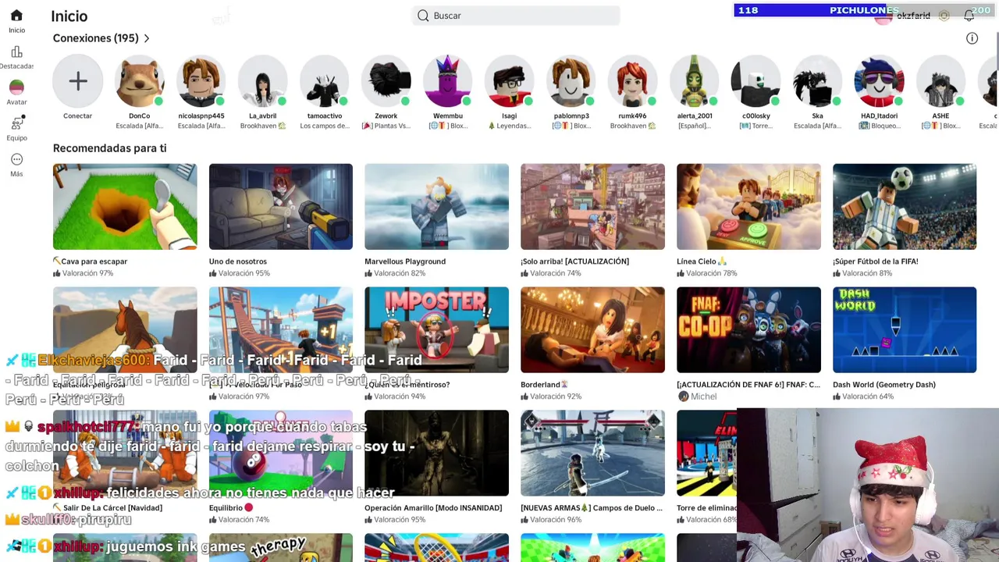Open the Imposter game thumbnail
The height and width of the screenshot is (562, 999).
click(x=436, y=330)
